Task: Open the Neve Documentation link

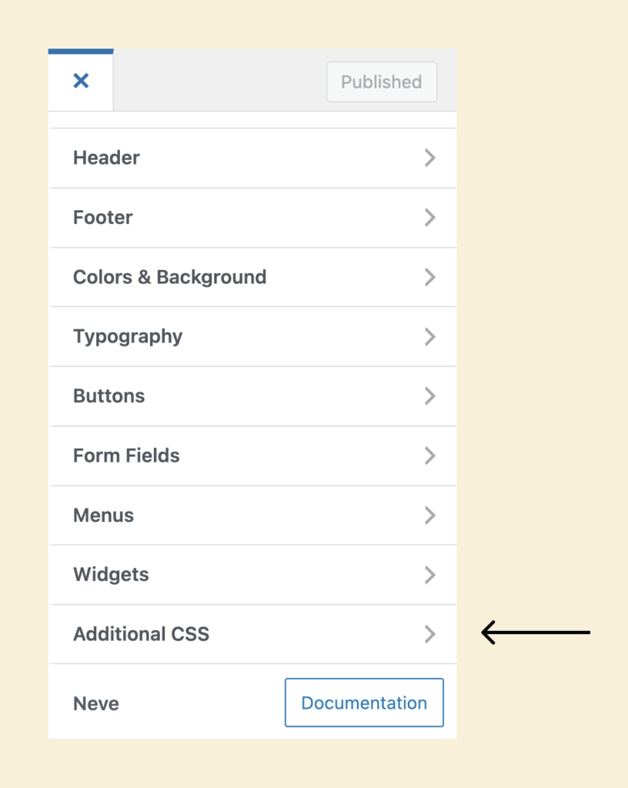Action: coord(364,703)
